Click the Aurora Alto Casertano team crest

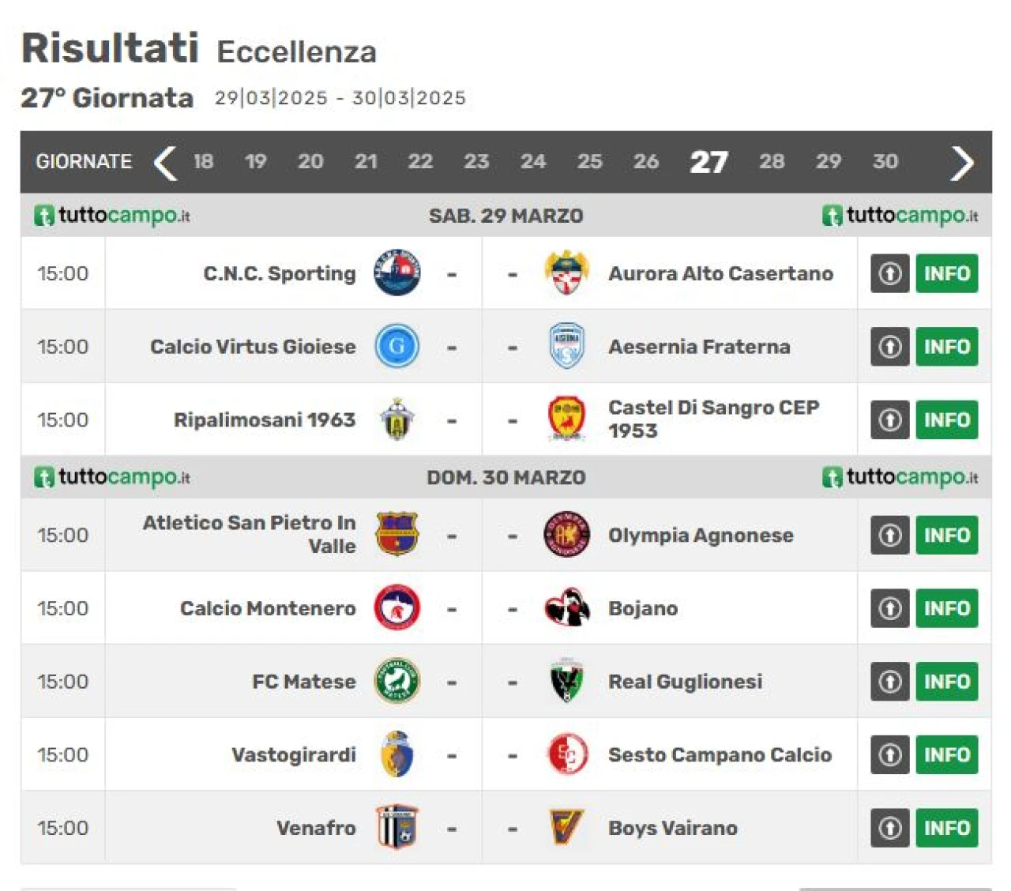click(566, 273)
